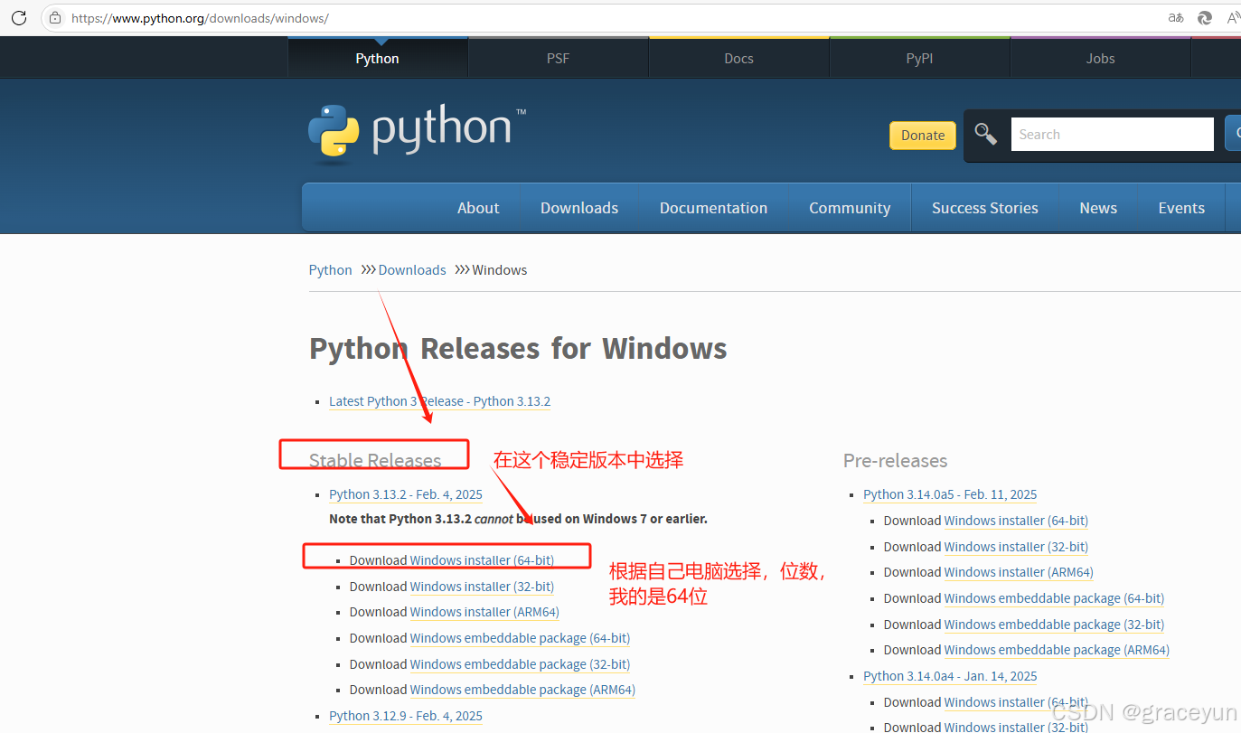Open the About menu

tap(478, 208)
